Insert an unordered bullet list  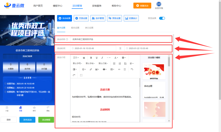coord(114,64)
